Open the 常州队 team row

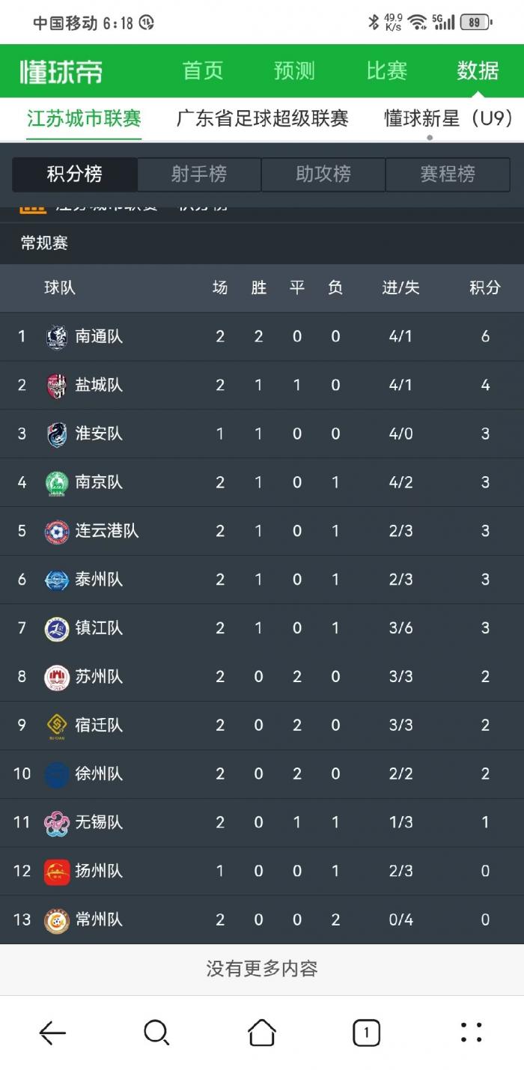tap(262, 920)
